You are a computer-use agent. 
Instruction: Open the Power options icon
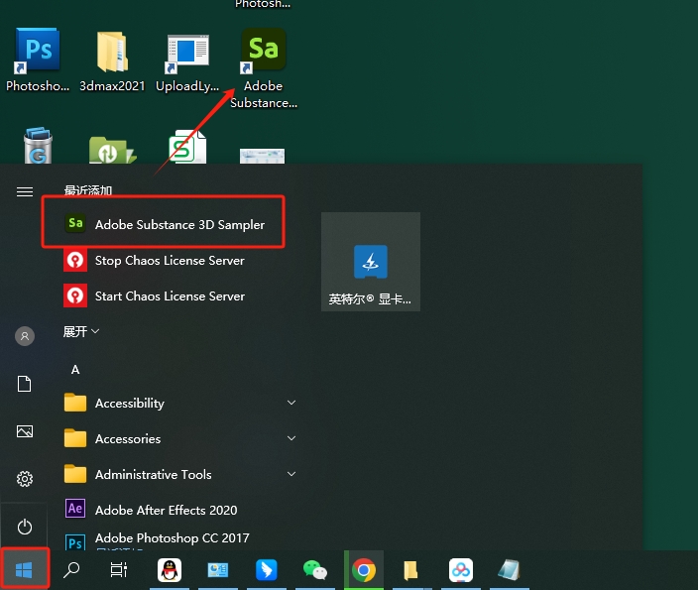point(25,527)
